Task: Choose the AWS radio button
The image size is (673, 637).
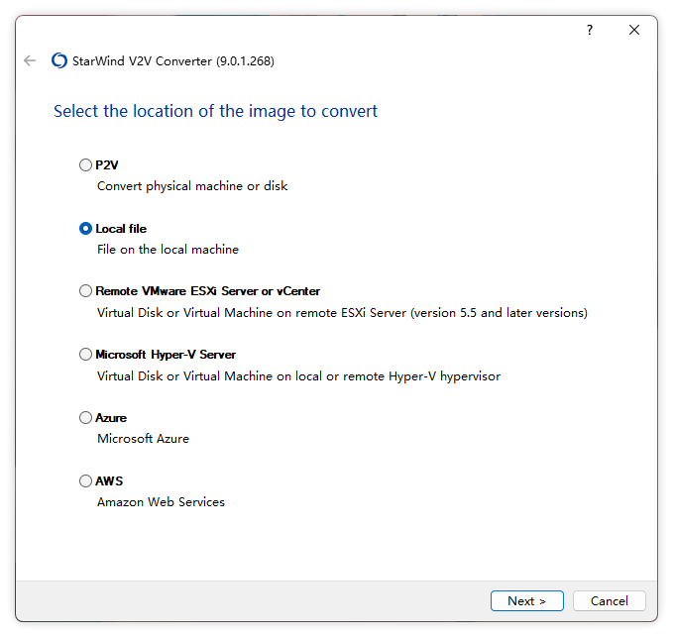Action: pos(85,481)
